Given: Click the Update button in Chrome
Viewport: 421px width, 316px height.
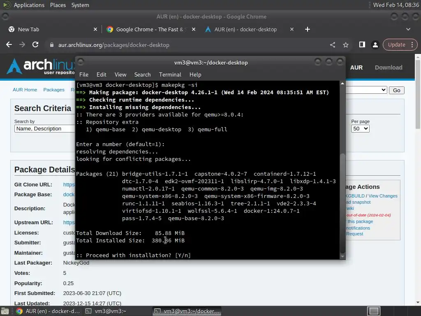Looking at the screenshot, I should [397, 44].
